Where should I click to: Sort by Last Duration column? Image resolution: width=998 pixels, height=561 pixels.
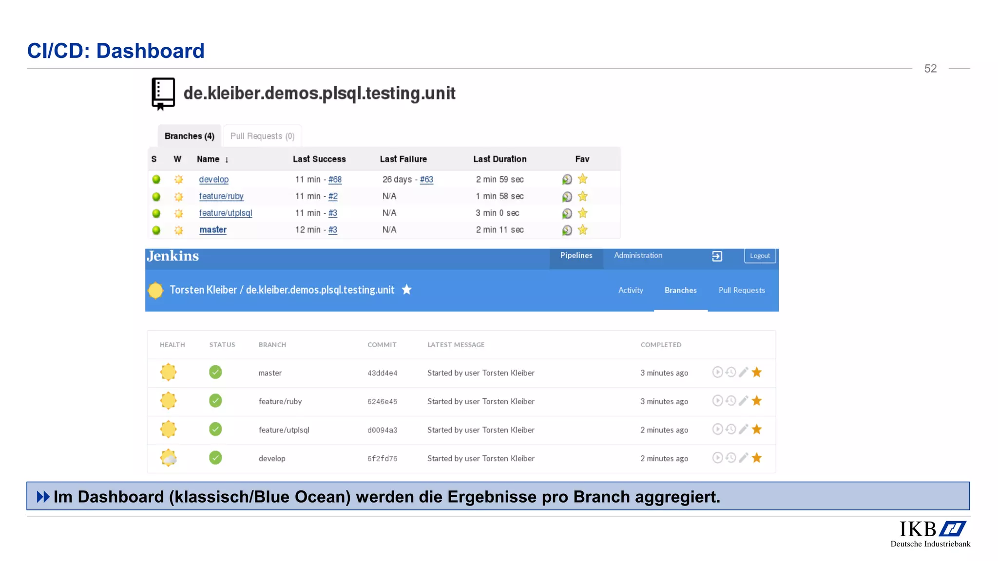point(500,159)
